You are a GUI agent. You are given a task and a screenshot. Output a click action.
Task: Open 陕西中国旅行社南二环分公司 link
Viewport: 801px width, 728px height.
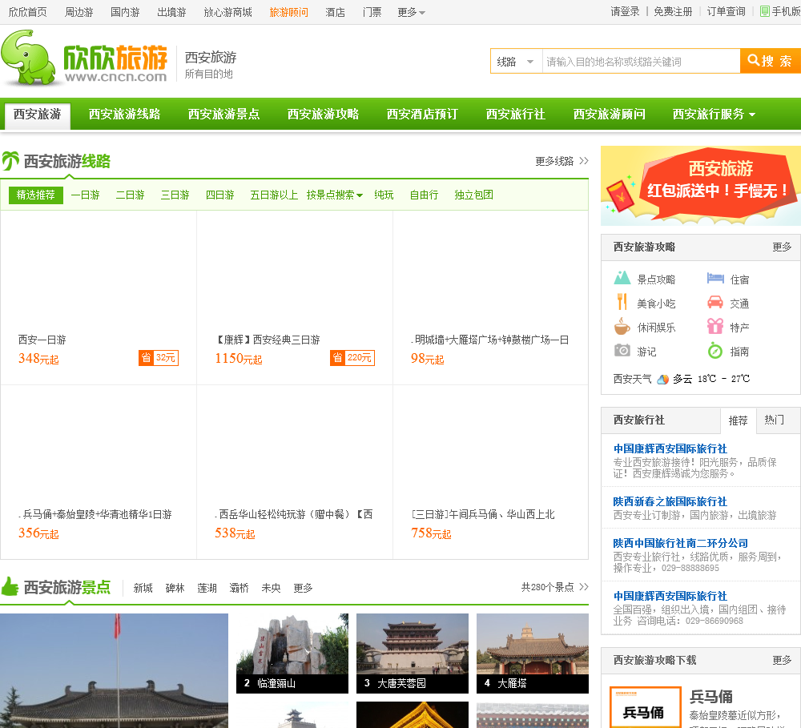(x=680, y=543)
